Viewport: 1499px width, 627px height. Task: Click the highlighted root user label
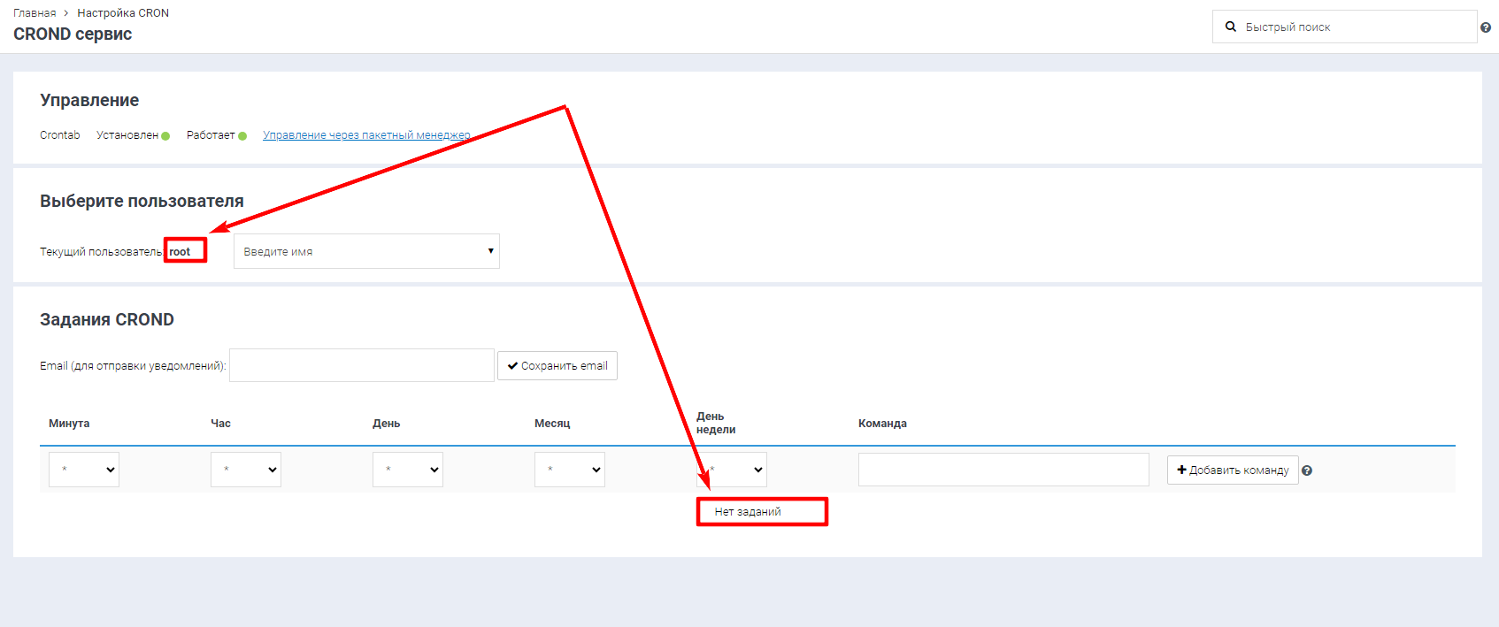point(181,252)
